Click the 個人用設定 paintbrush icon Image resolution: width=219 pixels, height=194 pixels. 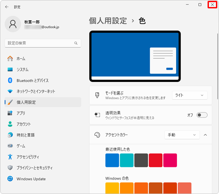[10, 102]
